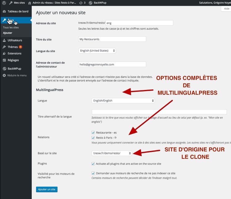Open Tous les sites submenu

click(x=11, y=27)
